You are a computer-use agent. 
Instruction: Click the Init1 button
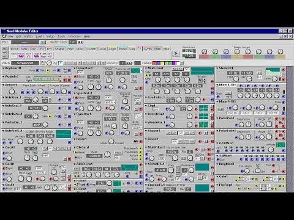pyautogui.click(x=5, y=48)
